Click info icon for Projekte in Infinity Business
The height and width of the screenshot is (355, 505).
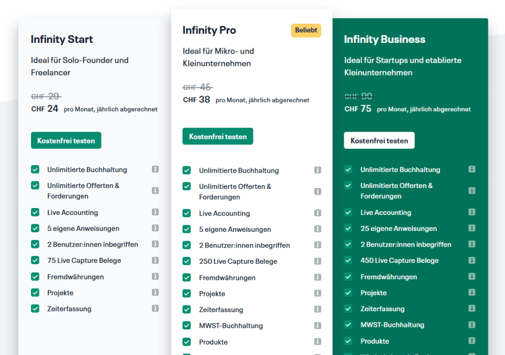click(472, 292)
